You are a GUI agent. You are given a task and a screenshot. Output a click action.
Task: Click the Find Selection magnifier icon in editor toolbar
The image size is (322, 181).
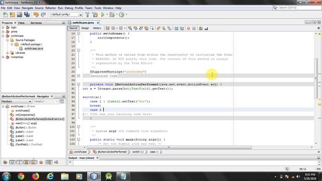(130, 28)
